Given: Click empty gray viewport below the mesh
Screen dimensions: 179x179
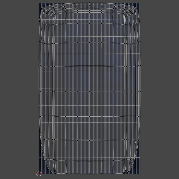Looking at the screenshot, I should (x=89, y=176).
